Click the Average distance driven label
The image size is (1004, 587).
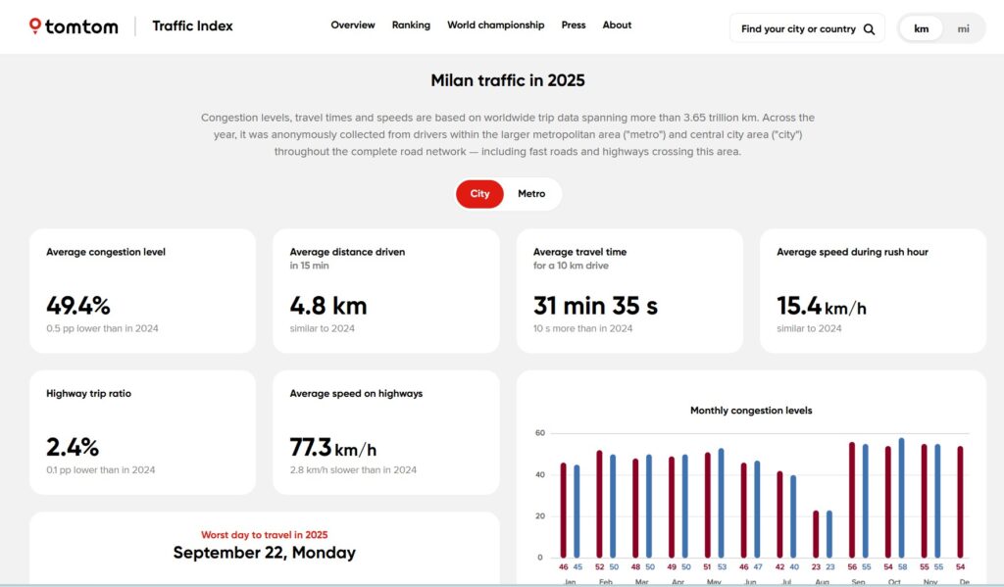pyautogui.click(x=347, y=252)
